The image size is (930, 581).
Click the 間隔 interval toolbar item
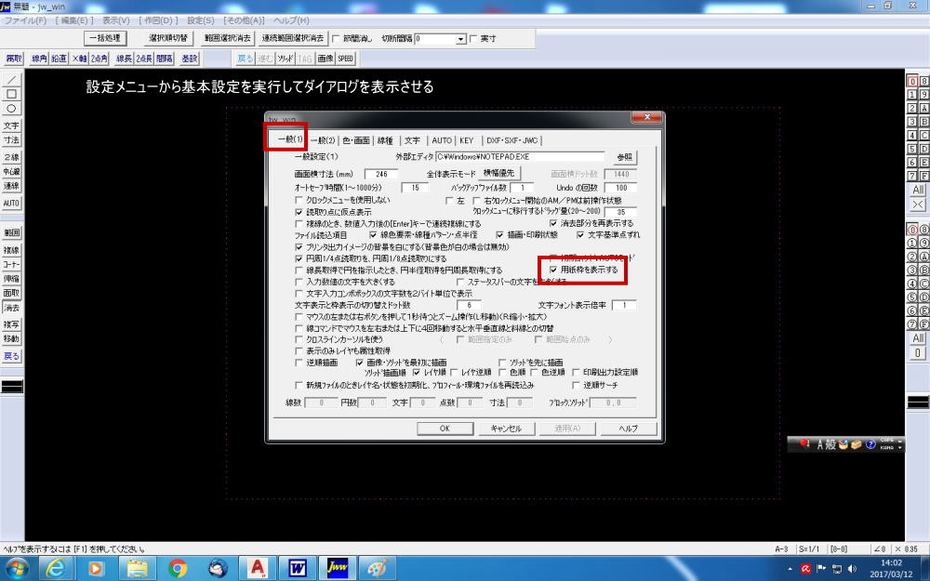(165, 58)
